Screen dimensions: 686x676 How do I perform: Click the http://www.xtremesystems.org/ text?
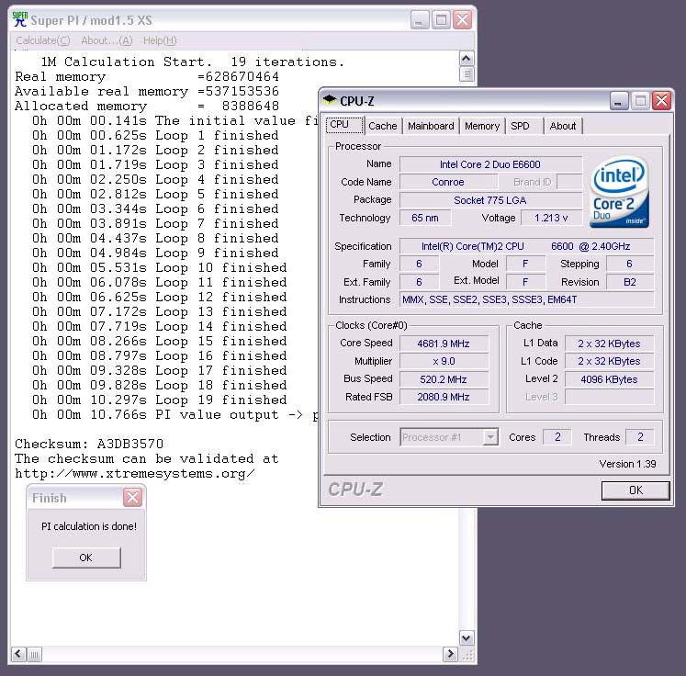pyautogui.click(x=135, y=473)
